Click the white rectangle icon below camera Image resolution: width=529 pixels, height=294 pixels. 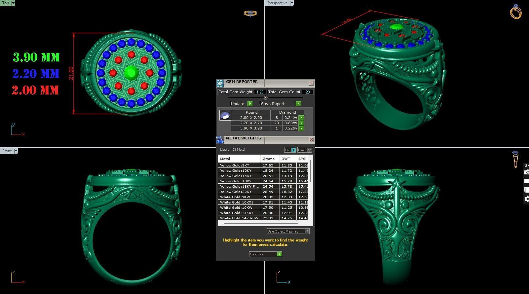coord(527,181)
